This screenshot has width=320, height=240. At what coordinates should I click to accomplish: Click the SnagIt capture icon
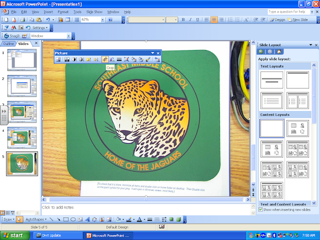12,36
